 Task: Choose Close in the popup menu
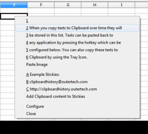pos(77,114)
